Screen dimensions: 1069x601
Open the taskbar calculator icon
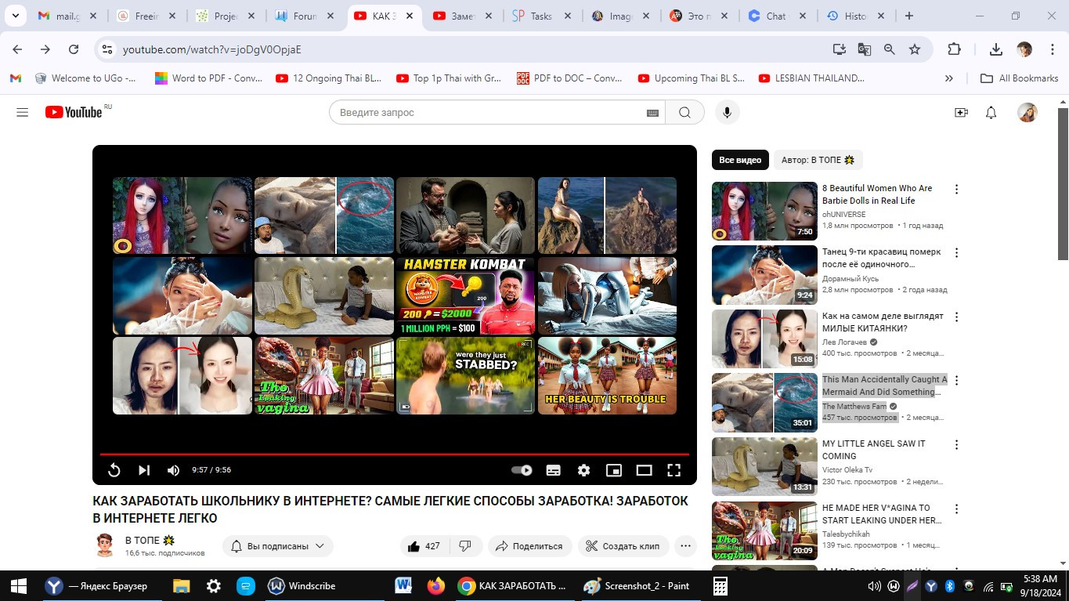pos(720,585)
